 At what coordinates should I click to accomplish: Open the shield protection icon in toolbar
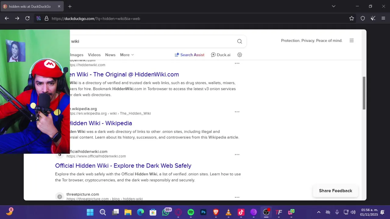coord(363,19)
